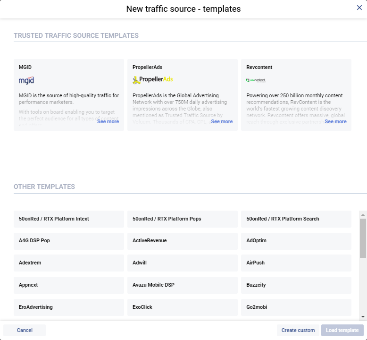Select the MGID card title

coord(25,67)
